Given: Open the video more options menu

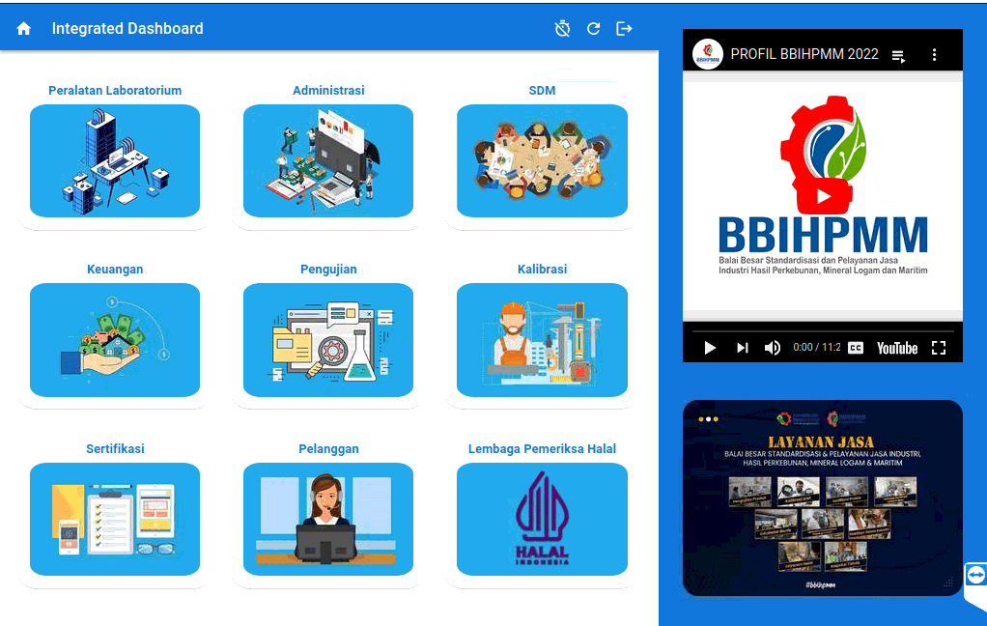Looking at the screenshot, I should (x=934, y=55).
